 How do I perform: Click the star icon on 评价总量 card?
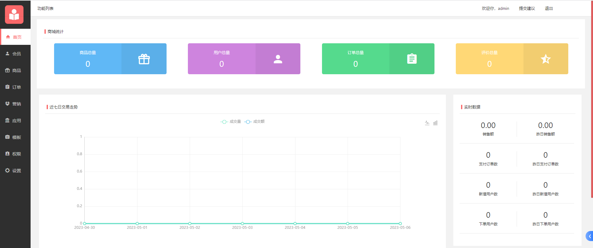click(546, 59)
